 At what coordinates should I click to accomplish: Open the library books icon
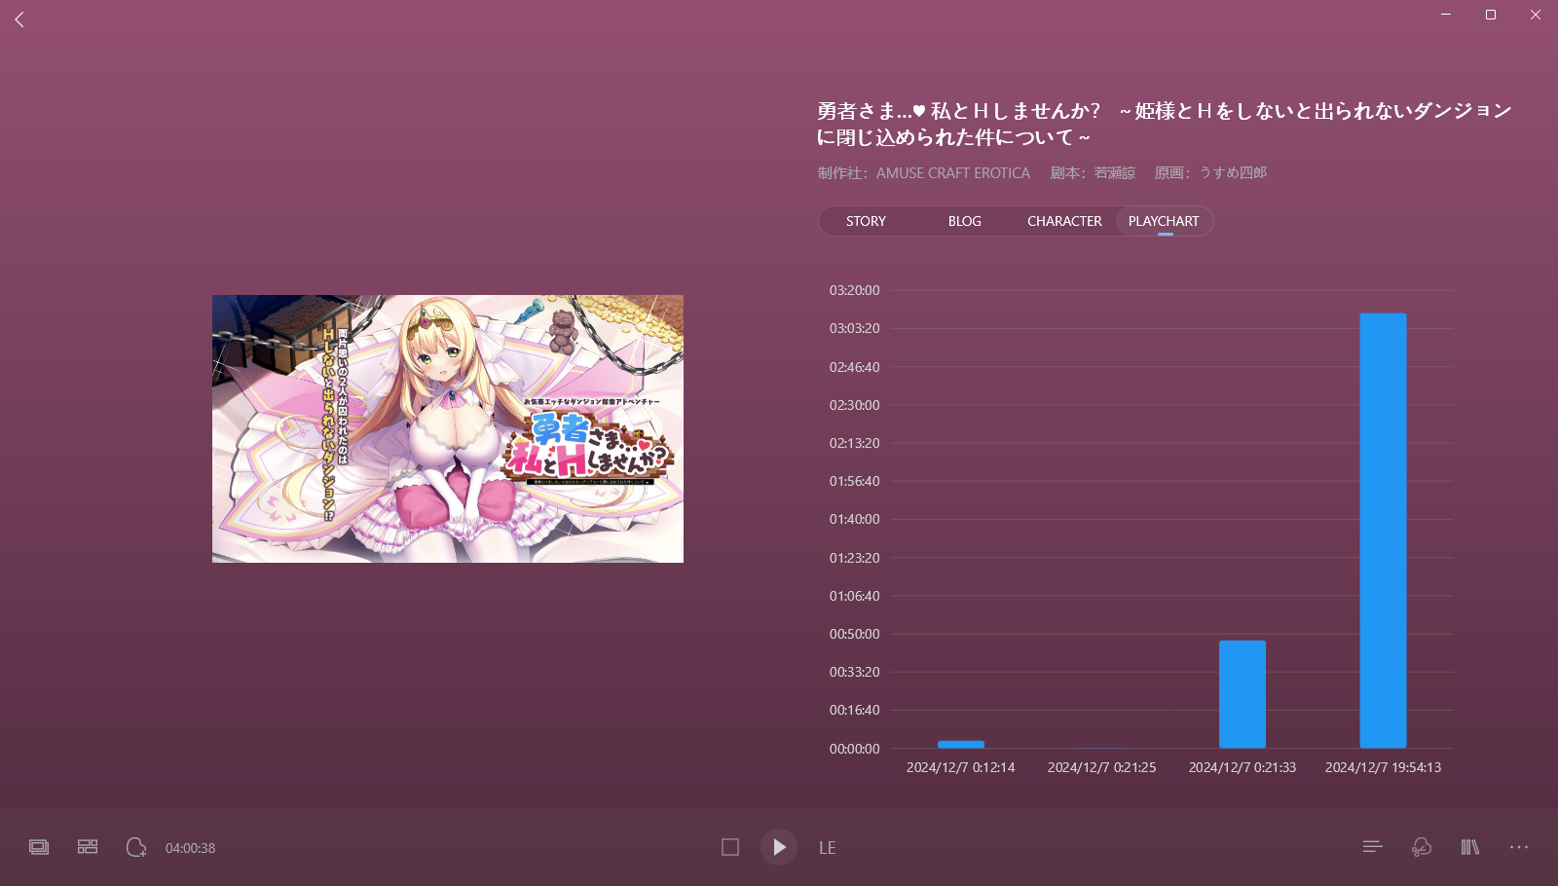1470,847
